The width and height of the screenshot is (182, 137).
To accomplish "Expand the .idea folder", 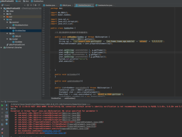I will (4, 11).
